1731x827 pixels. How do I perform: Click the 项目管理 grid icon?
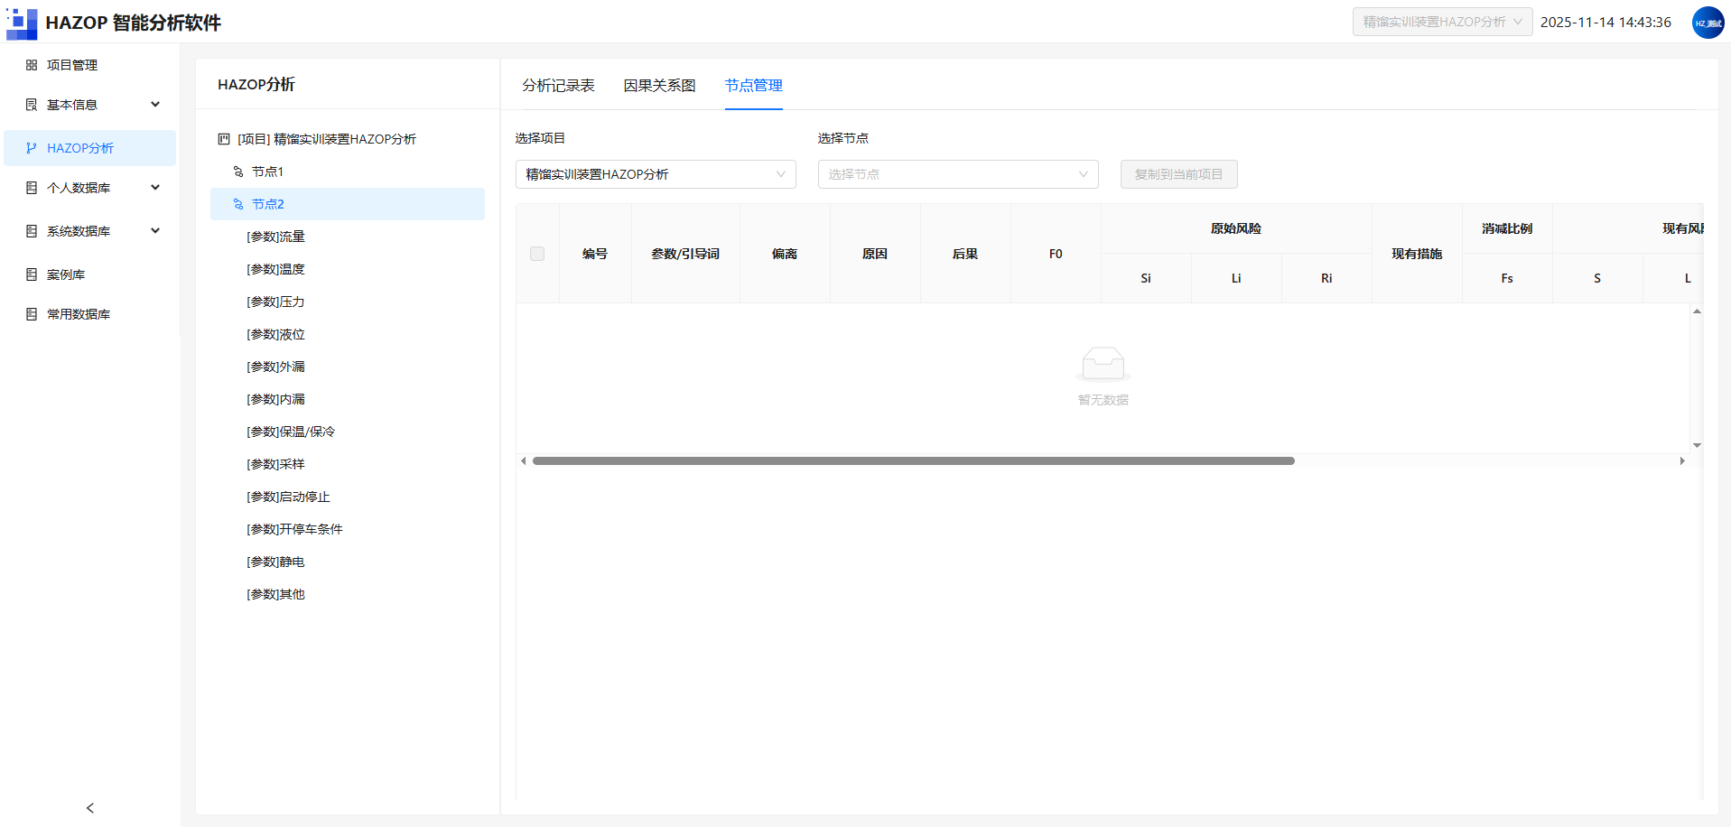pyautogui.click(x=32, y=65)
